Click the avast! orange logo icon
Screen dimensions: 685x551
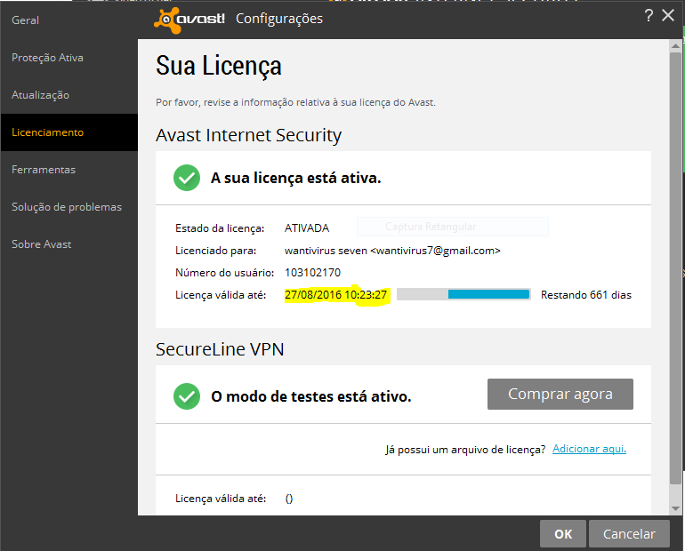[x=166, y=20]
